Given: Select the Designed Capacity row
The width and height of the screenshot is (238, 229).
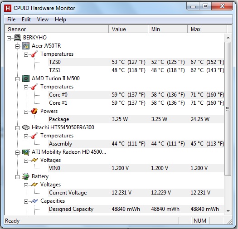Looking at the screenshot, I should (136, 209).
